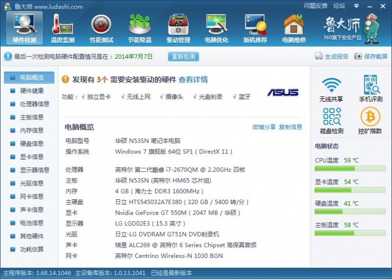Open the 电脑优化 optimization icon
Viewport: 392px width, 279px height.
pos(217,28)
